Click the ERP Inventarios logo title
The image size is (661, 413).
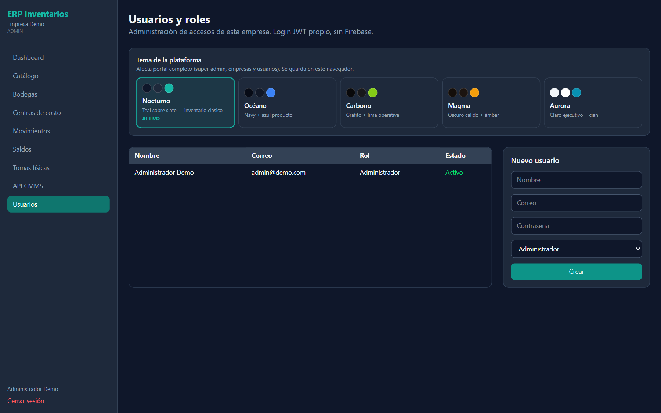click(x=38, y=14)
